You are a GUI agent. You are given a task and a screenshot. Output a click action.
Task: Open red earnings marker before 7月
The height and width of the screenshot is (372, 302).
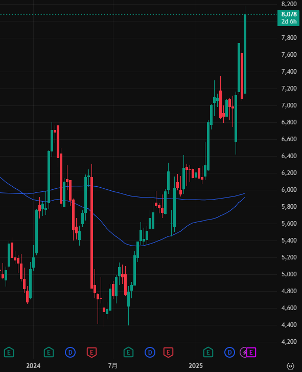(91, 353)
